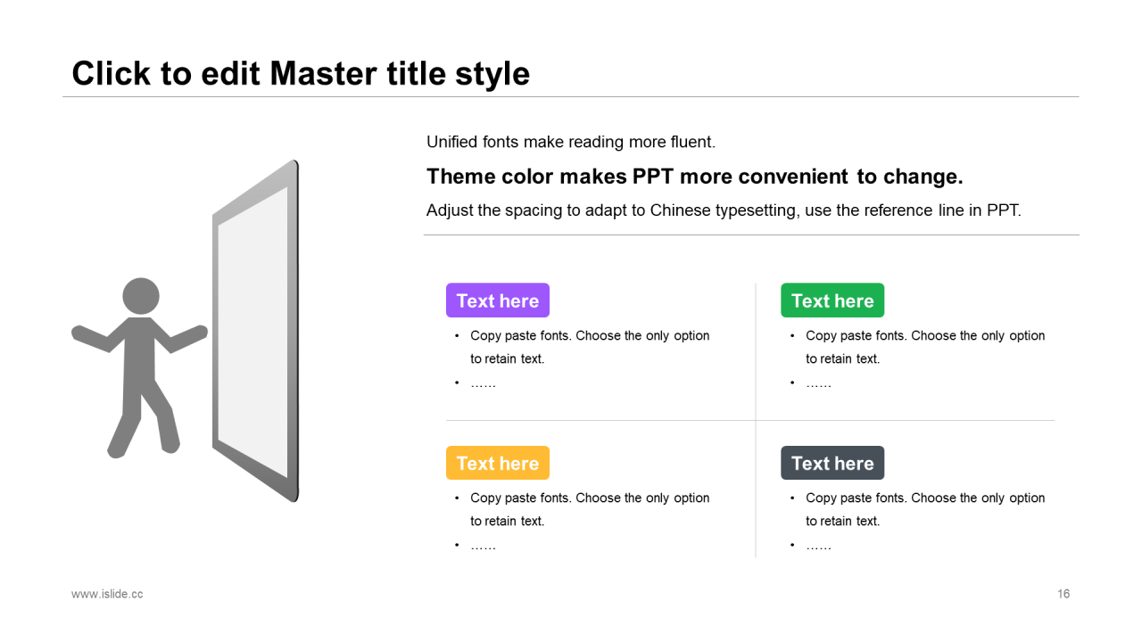
Task: Click the ellipsis bullet under green label
Action: pos(818,383)
